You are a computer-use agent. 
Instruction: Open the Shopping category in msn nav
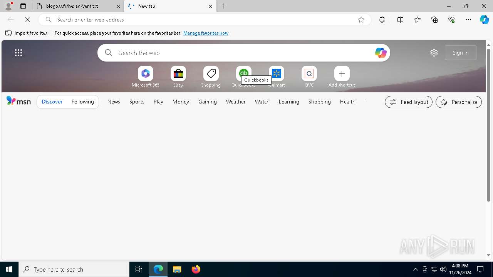[x=320, y=102]
